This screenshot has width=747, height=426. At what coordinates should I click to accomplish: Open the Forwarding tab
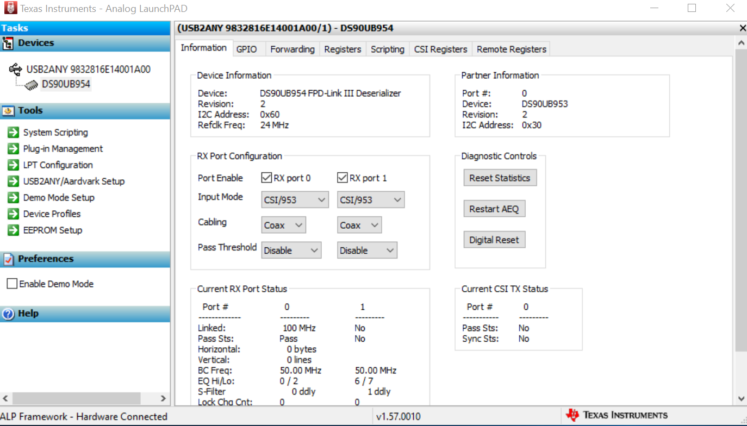click(x=292, y=49)
